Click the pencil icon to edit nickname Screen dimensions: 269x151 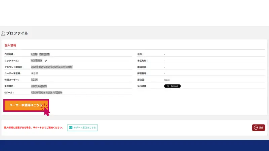coord(46,61)
